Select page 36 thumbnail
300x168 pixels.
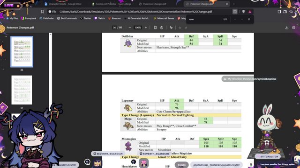coord(22,52)
